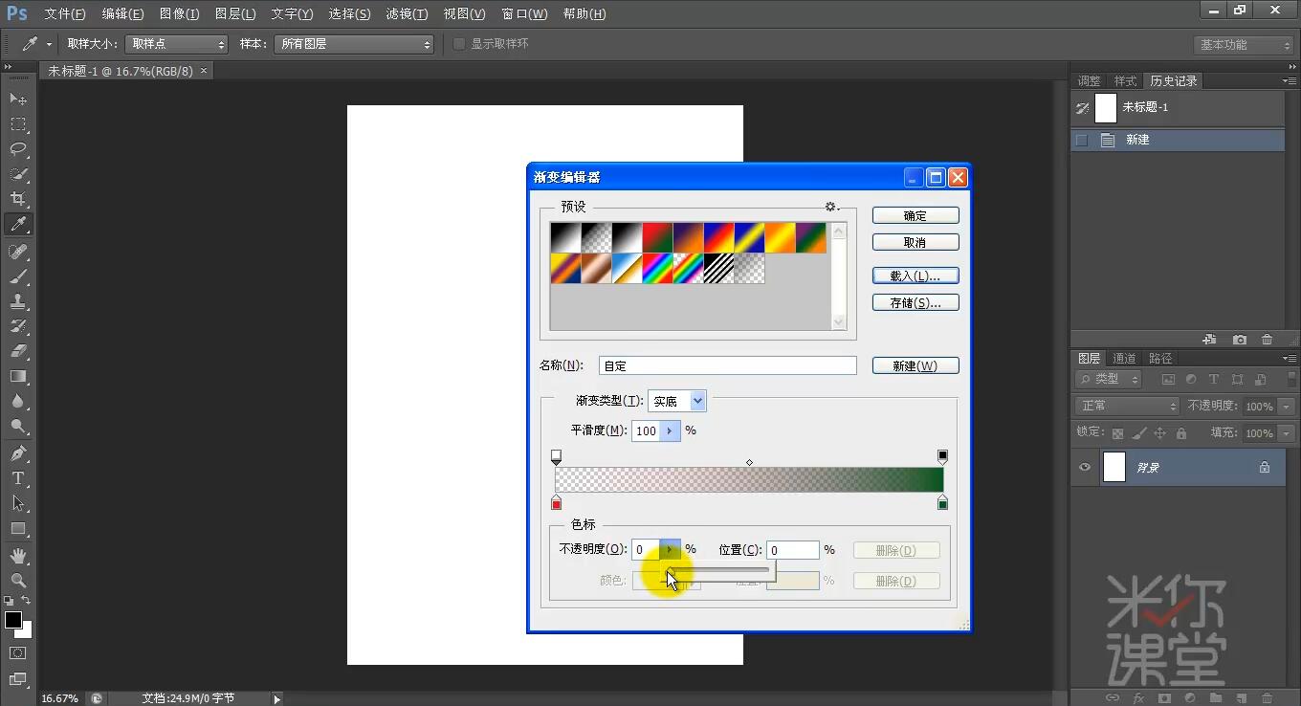Open the 滤镜 menu

406,13
